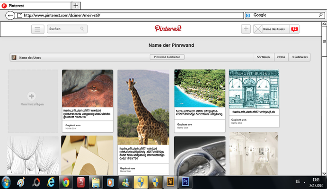
Task: Open Google Chrome from taskbar
Action: tap(66, 182)
